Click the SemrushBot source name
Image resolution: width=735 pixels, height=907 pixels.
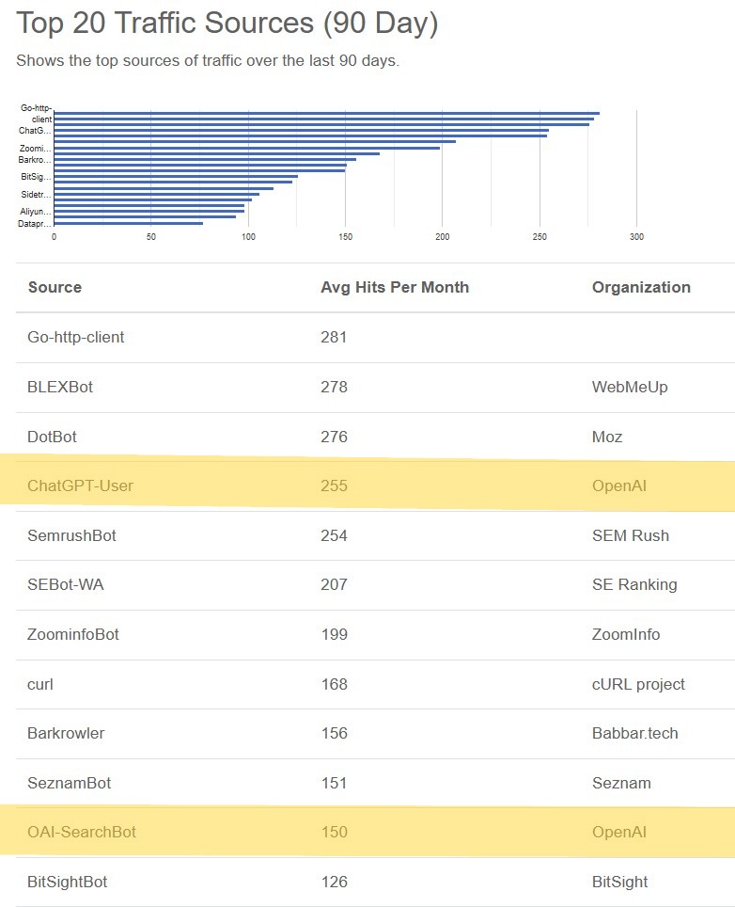[72, 535]
